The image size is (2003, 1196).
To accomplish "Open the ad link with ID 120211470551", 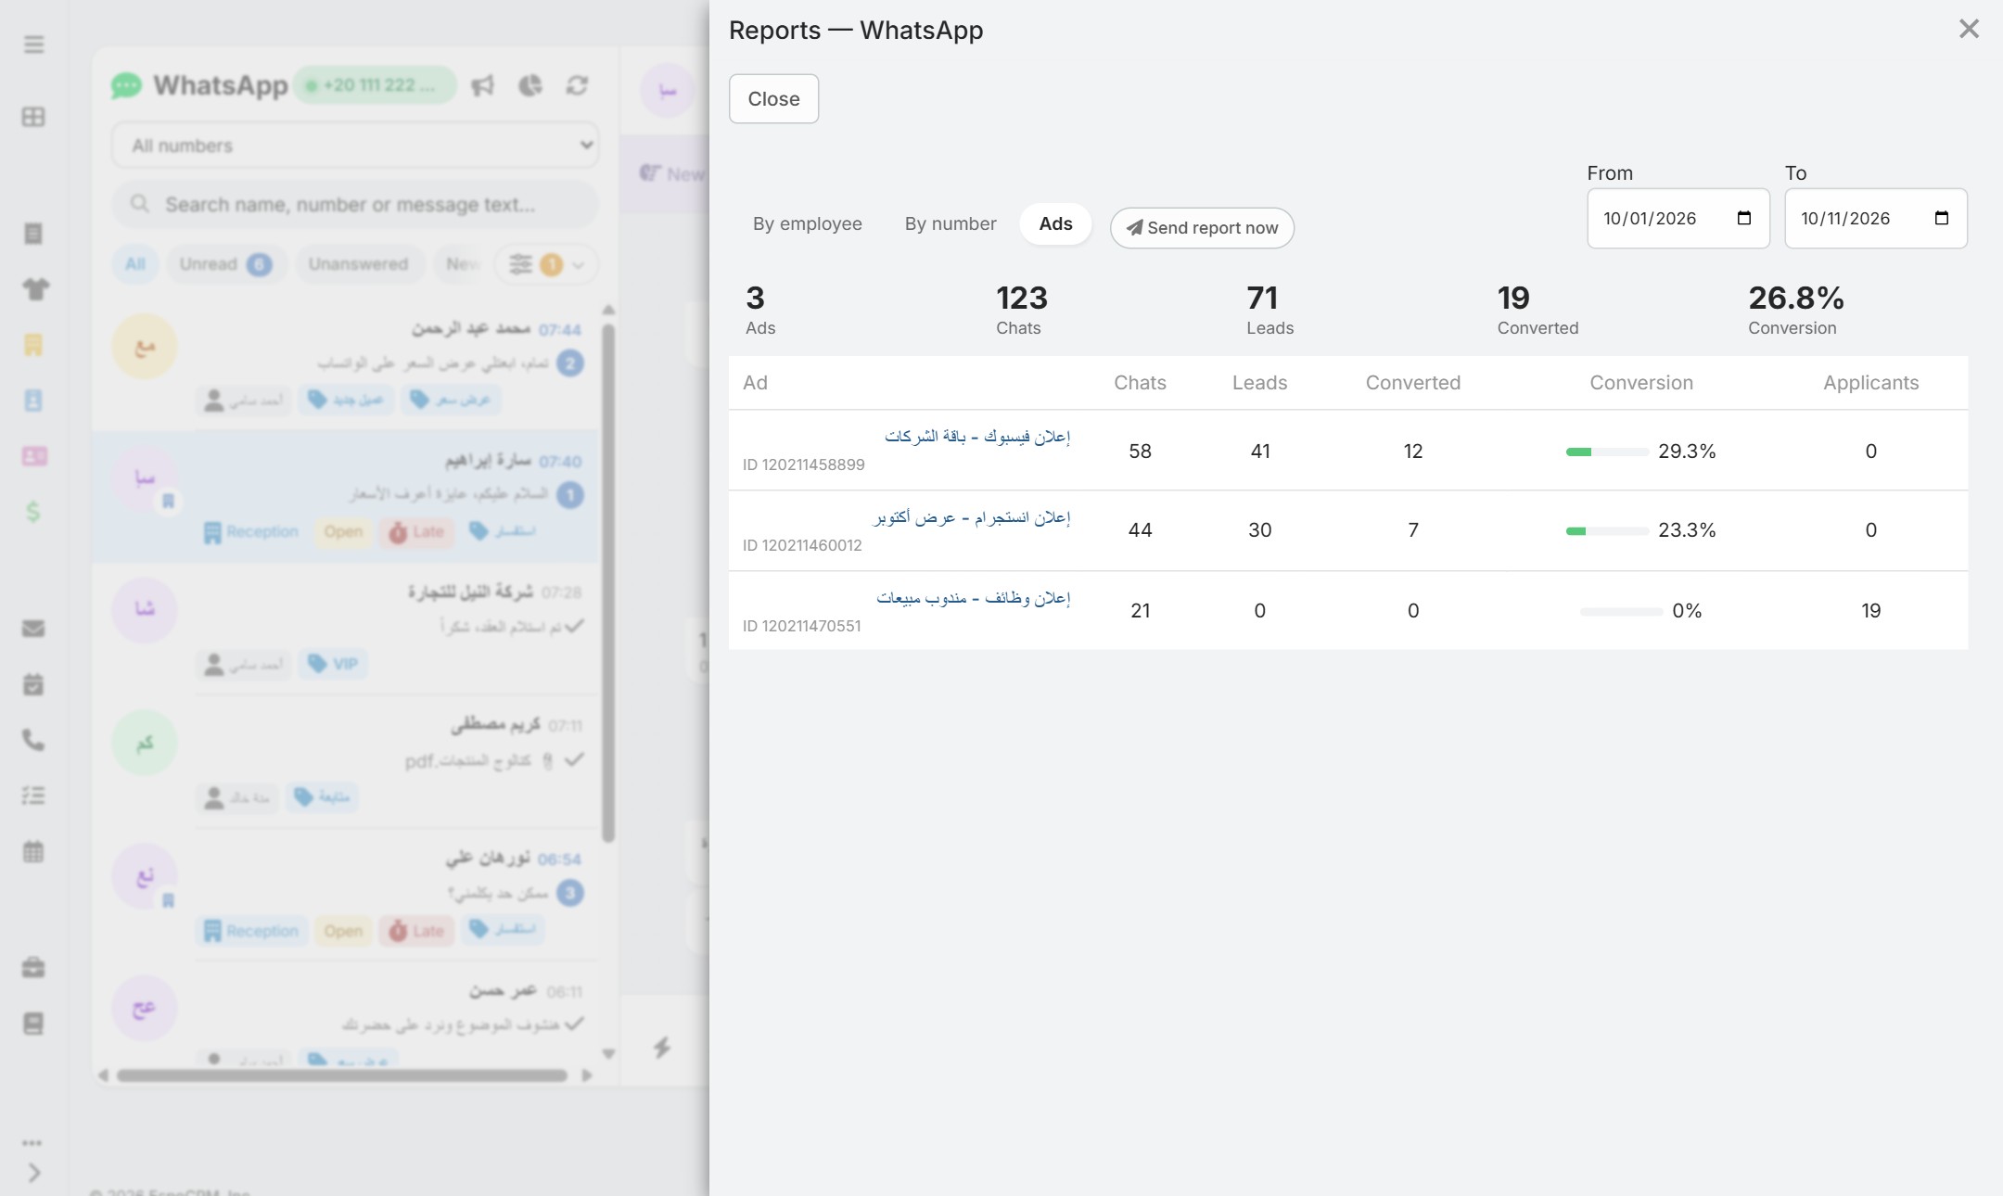I will [973, 598].
